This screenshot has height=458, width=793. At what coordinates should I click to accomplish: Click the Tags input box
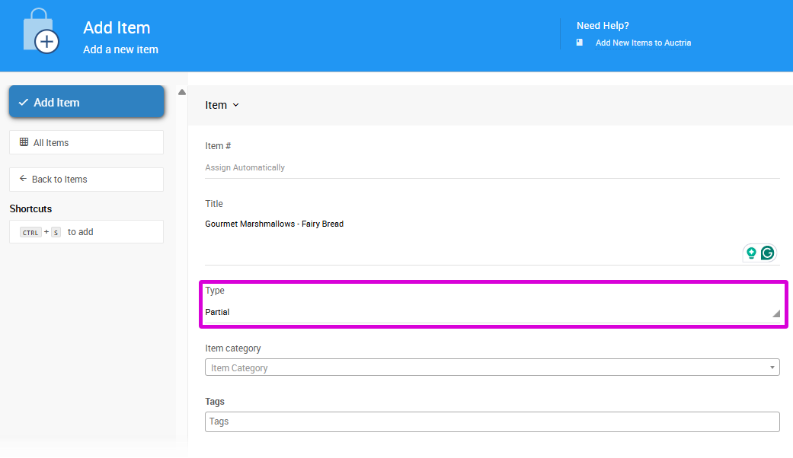[x=491, y=421]
